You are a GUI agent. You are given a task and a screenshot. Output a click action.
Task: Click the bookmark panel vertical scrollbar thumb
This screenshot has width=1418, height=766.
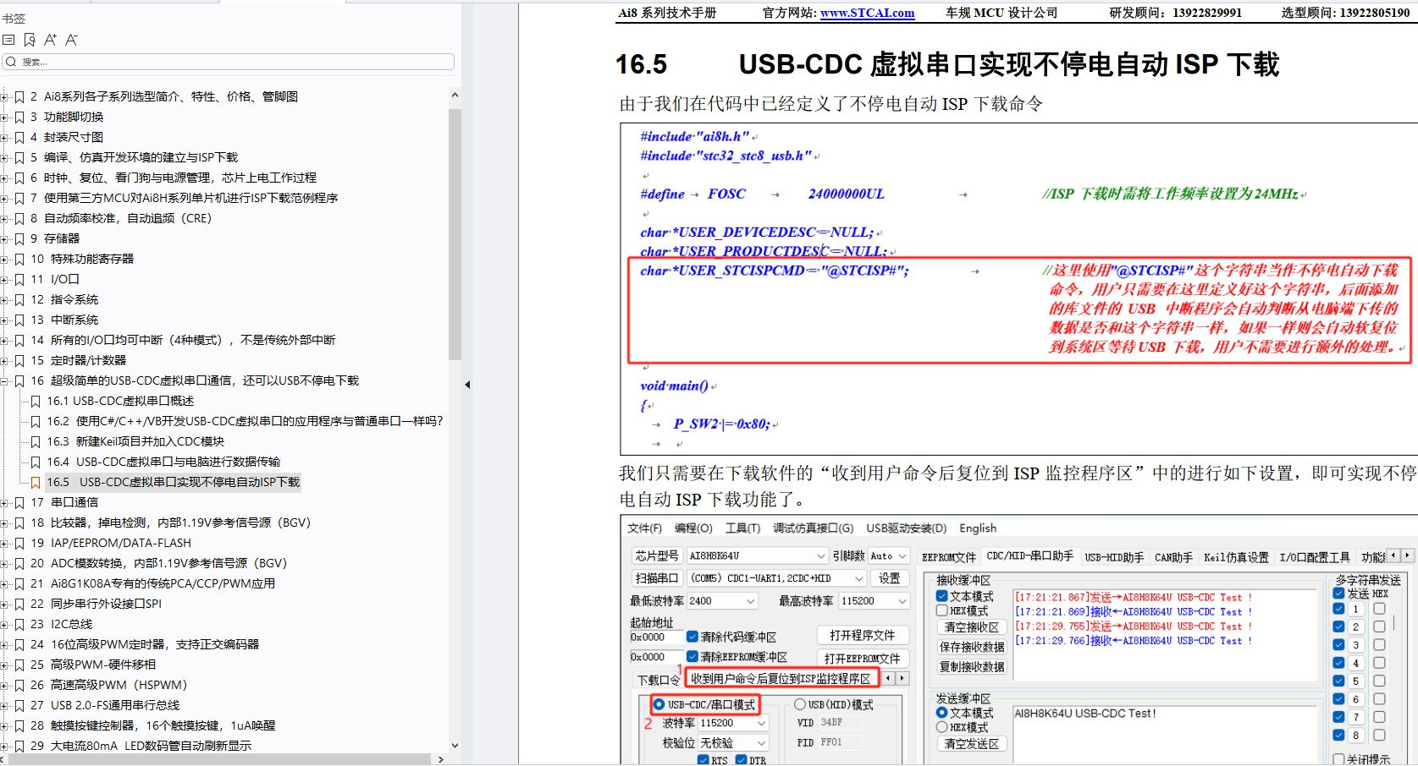click(455, 234)
